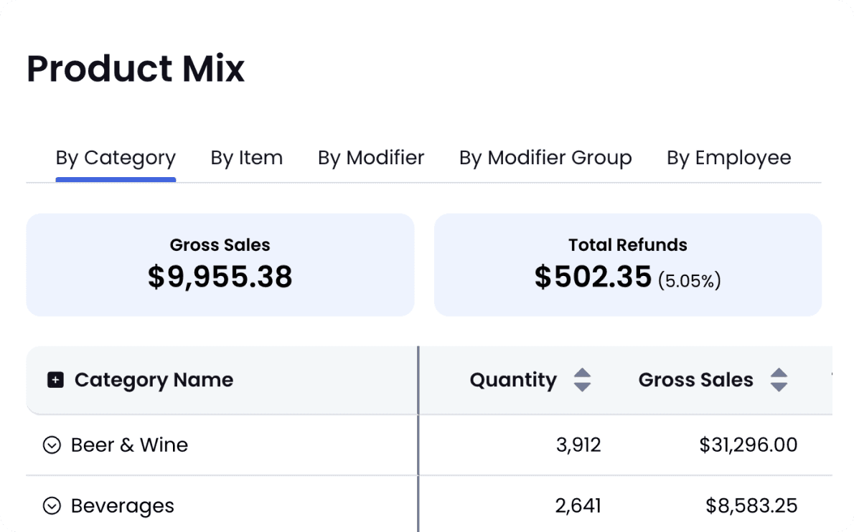Screen dimensions: 854x532
Task: Sort ascending by Gross Sales up arrow
Action: pyautogui.click(x=779, y=374)
